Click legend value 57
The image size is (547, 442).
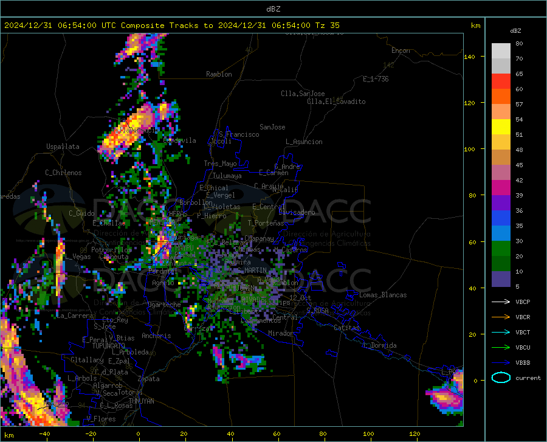coord(519,105)
